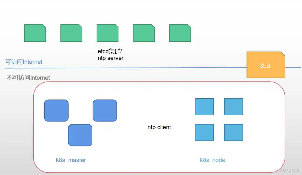Click the rightmost green etcd server box
The height and width of the screenshot is (175, 302).
coord(180,33)
